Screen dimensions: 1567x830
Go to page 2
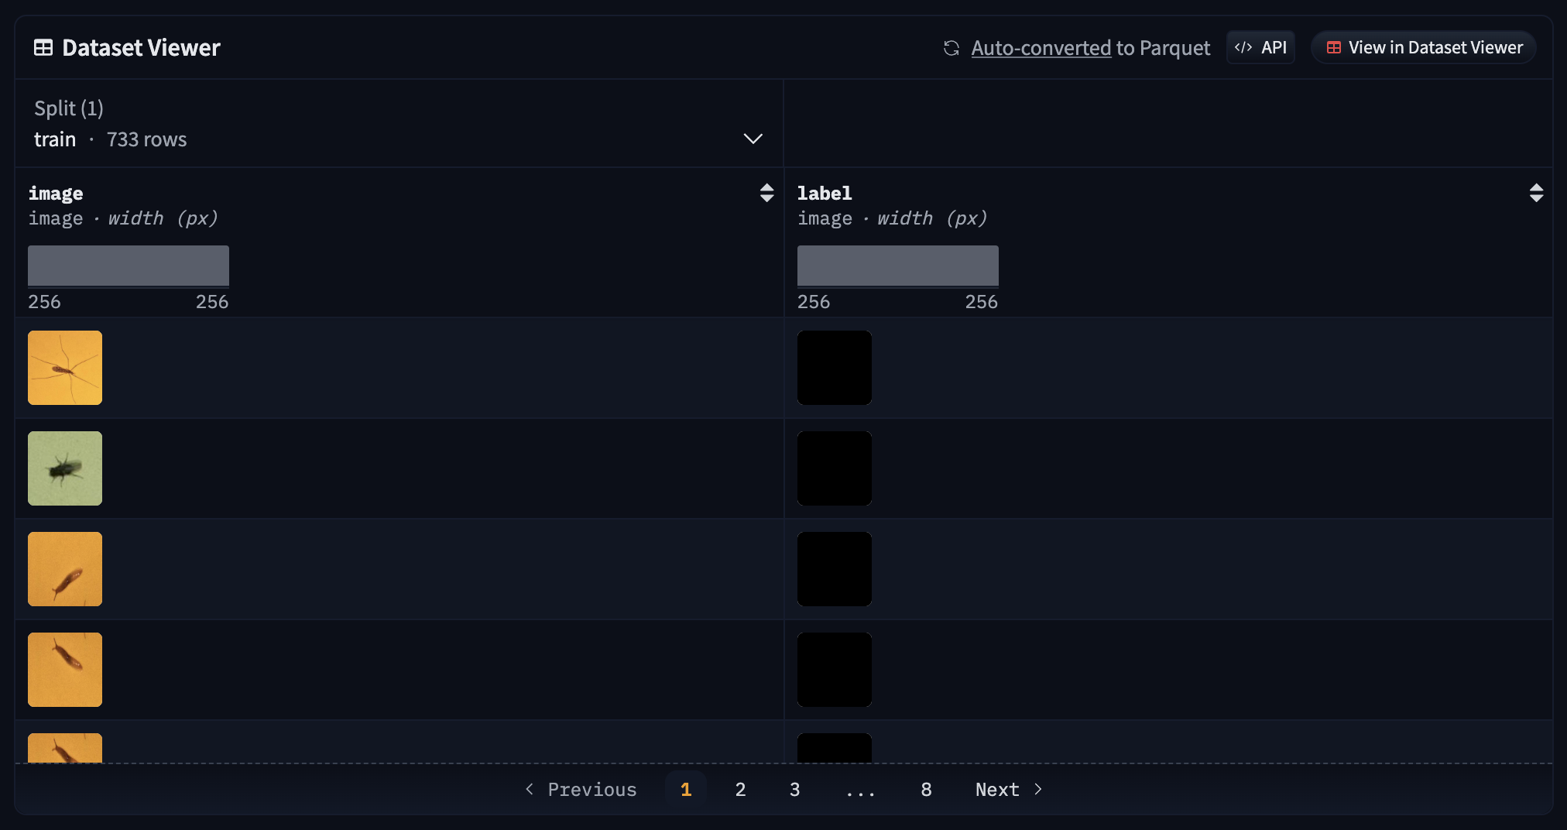740,790
